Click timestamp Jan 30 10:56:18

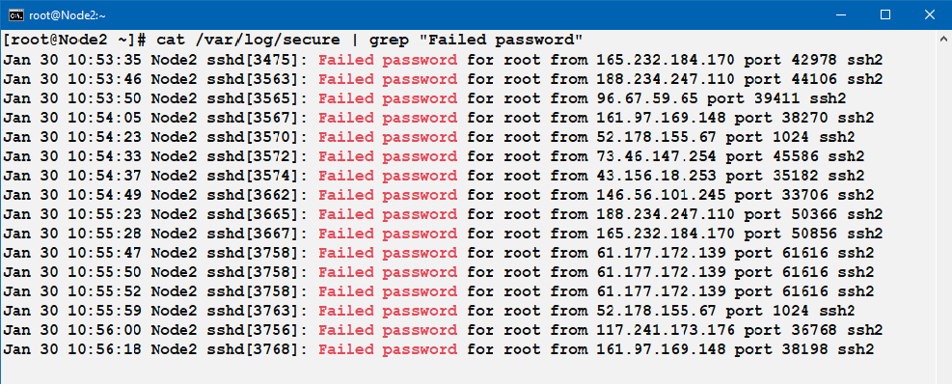pyautogui.click(x=72, y=349)
